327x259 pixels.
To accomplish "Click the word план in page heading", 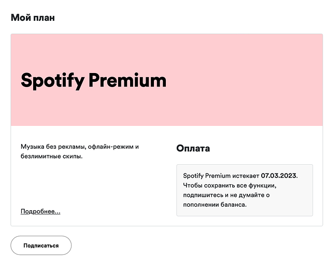I will click(x=44, y=18).
